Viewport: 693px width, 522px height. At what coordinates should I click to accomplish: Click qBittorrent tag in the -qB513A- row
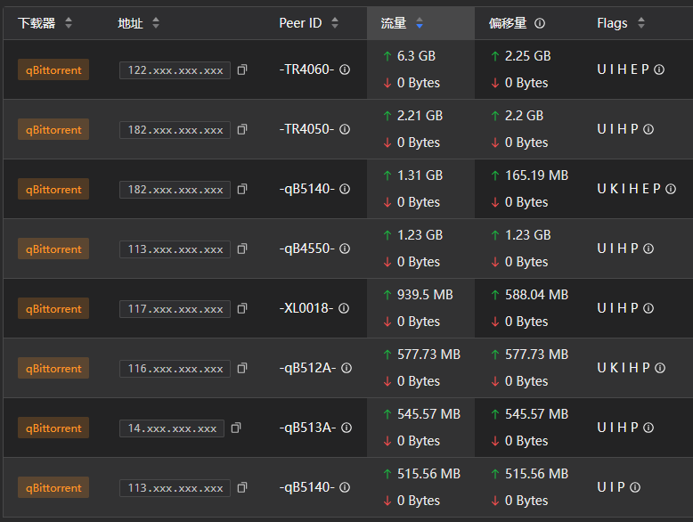tap(53, 428)
